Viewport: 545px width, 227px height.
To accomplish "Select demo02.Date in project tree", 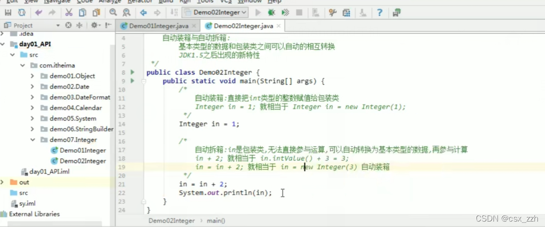I will pyautogui.click(x=69, y=87).
